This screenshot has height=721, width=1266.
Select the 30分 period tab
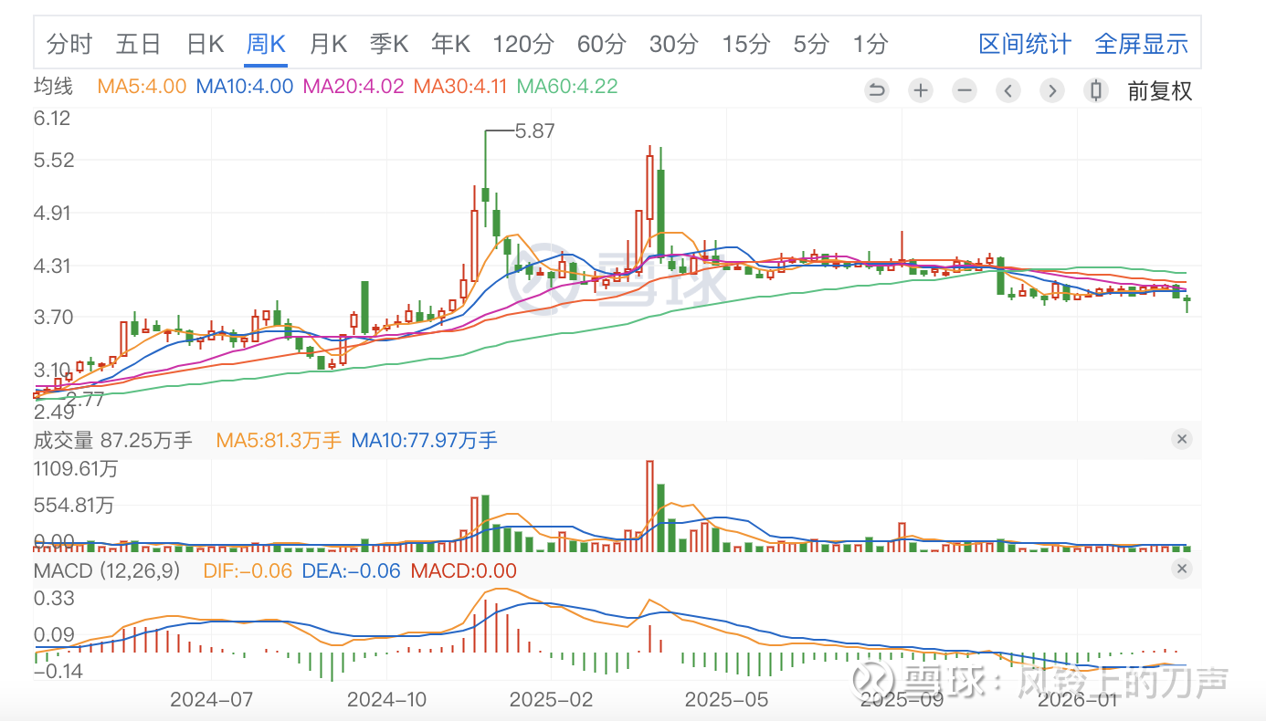tap(674, 44)
